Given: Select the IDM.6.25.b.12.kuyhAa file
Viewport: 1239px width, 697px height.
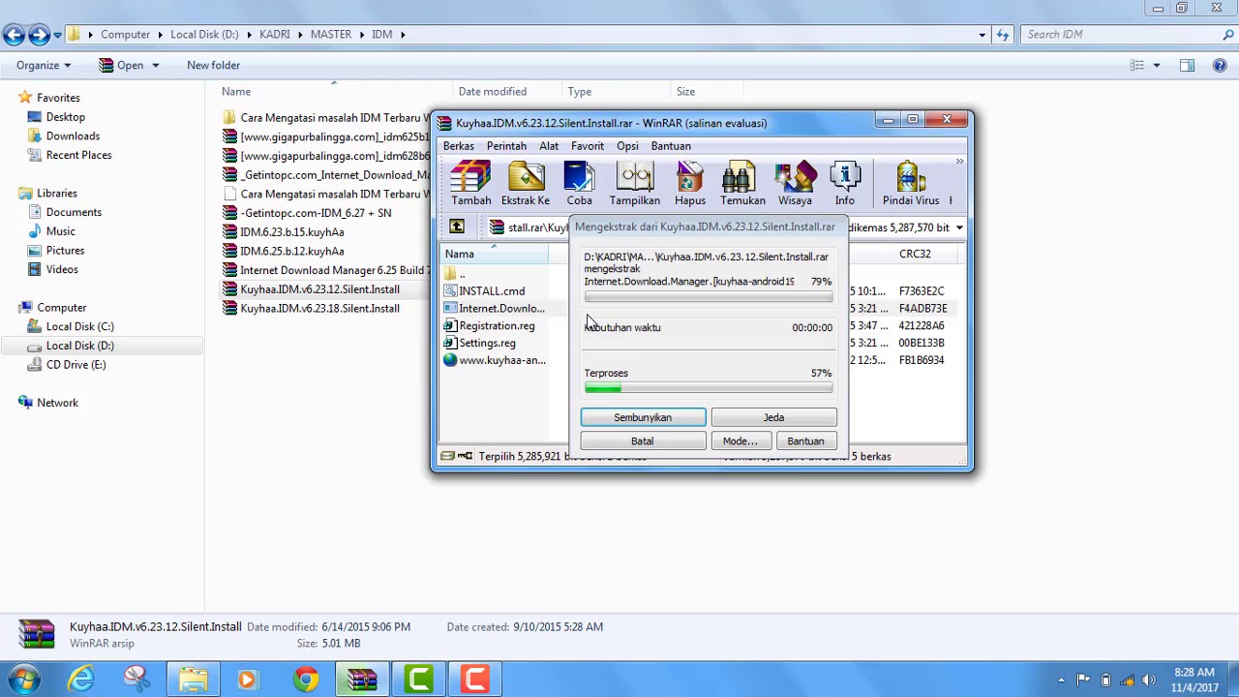Looking at the screenshot, I should 291,252.
